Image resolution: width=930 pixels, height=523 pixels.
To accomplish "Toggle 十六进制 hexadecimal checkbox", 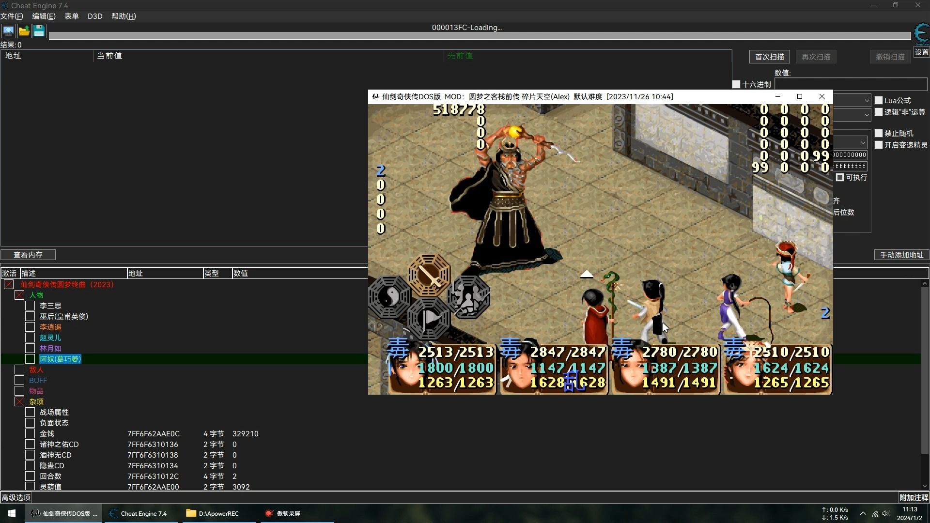I will (x=738, y=84).
